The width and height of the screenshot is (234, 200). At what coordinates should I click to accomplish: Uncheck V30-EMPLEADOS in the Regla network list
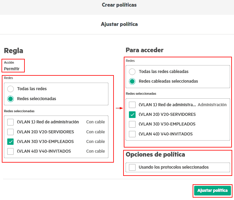click(11, 141)
